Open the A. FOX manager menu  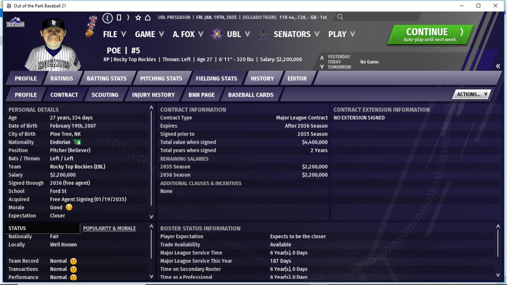188,34
